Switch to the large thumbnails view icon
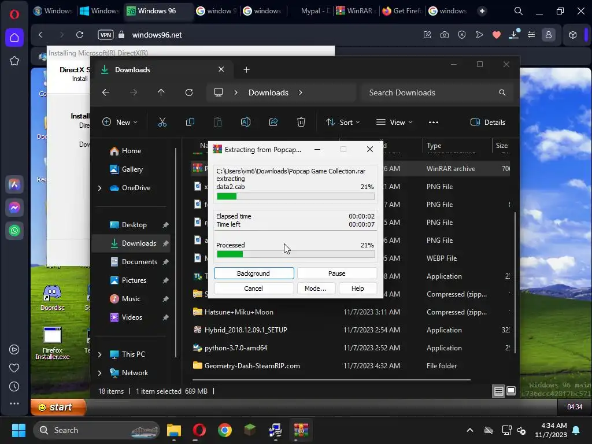Viewport: 592px width, 444px height. click(511, 391)
